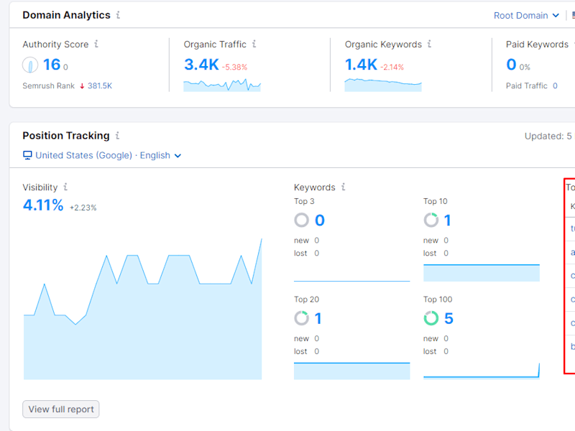Click the -5.38% traffic change text

(235, 67)
